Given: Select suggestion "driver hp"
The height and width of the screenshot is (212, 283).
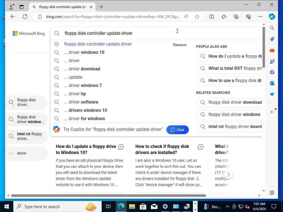Looking at the screenshot, I should point(75,94).
